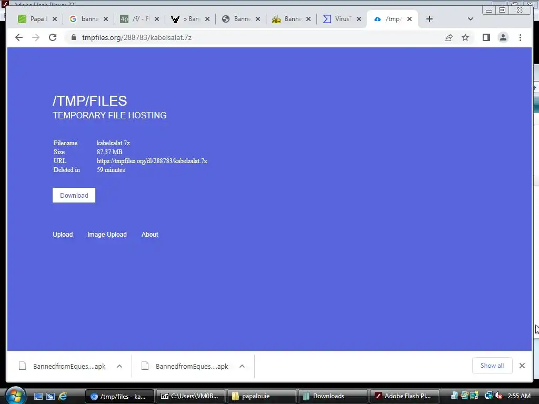
Task: Open a new browser tab
Action: pyautogui.click(x=430, y=19)
